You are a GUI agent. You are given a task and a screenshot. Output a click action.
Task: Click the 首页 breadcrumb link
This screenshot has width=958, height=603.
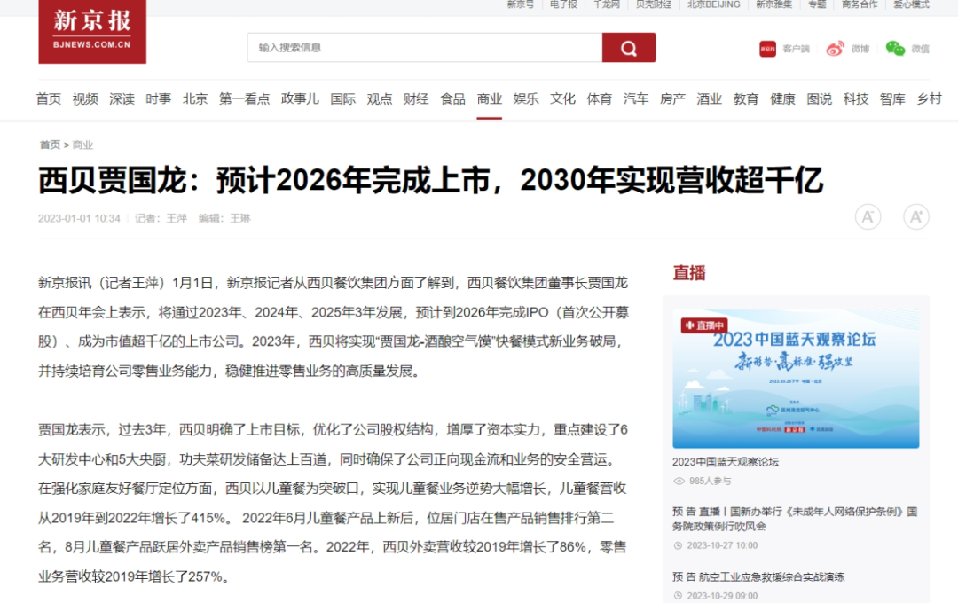point(50,145)
